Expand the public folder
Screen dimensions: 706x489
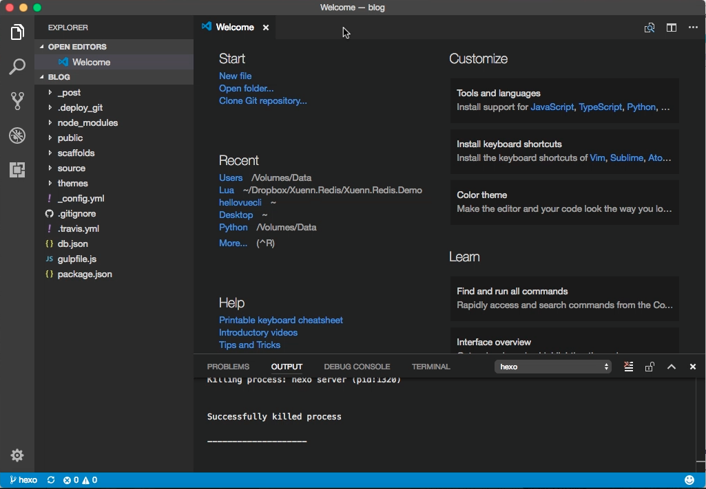114,138
